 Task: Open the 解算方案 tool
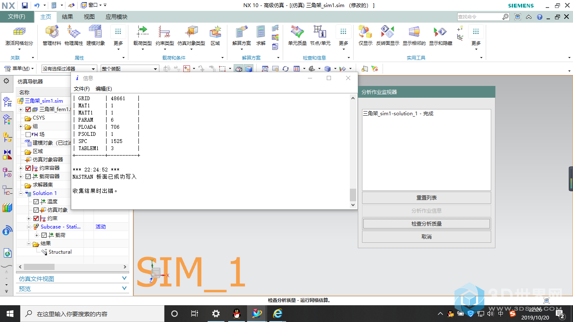(241, 32)
